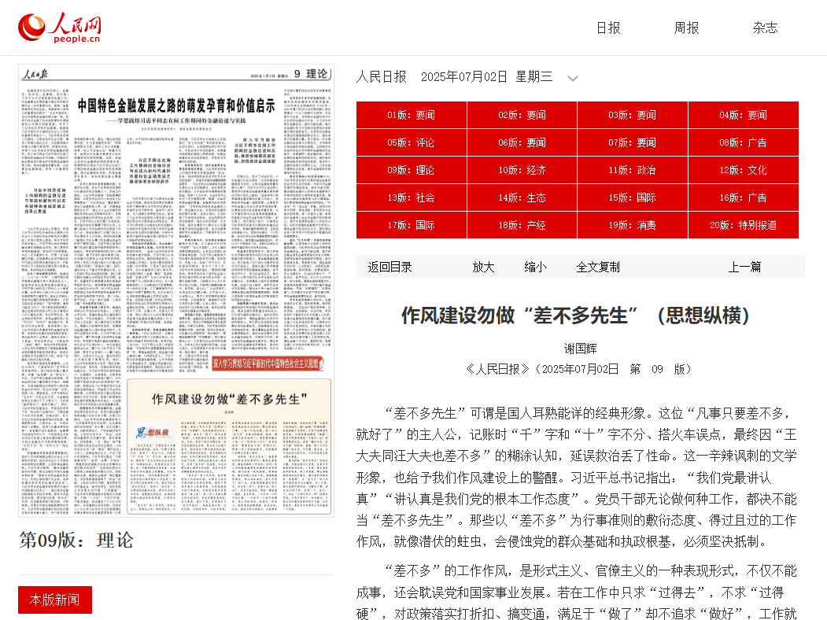The width and height of the screenshot is (827, 620).
Task: Select page 07版：要闻
Action: tap(633, 142)
